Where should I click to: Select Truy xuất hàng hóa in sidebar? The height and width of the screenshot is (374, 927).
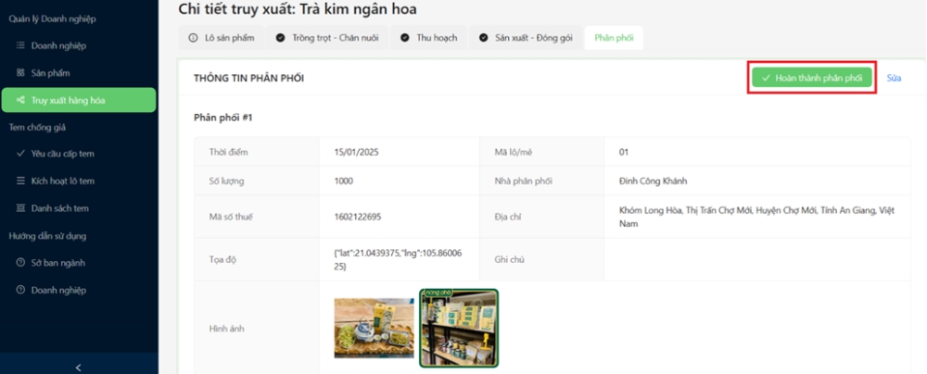click(x=79, y=100)
